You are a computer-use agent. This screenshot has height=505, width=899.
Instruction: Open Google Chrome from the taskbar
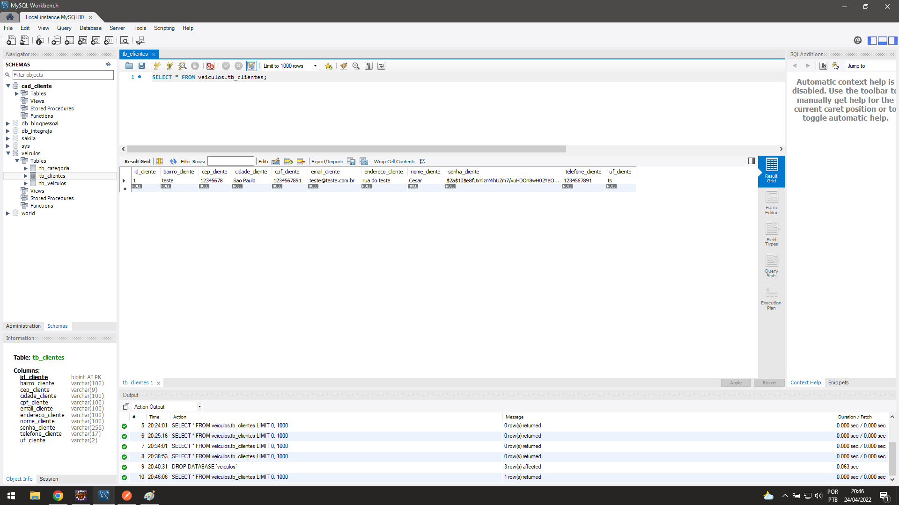click(58, 495)
